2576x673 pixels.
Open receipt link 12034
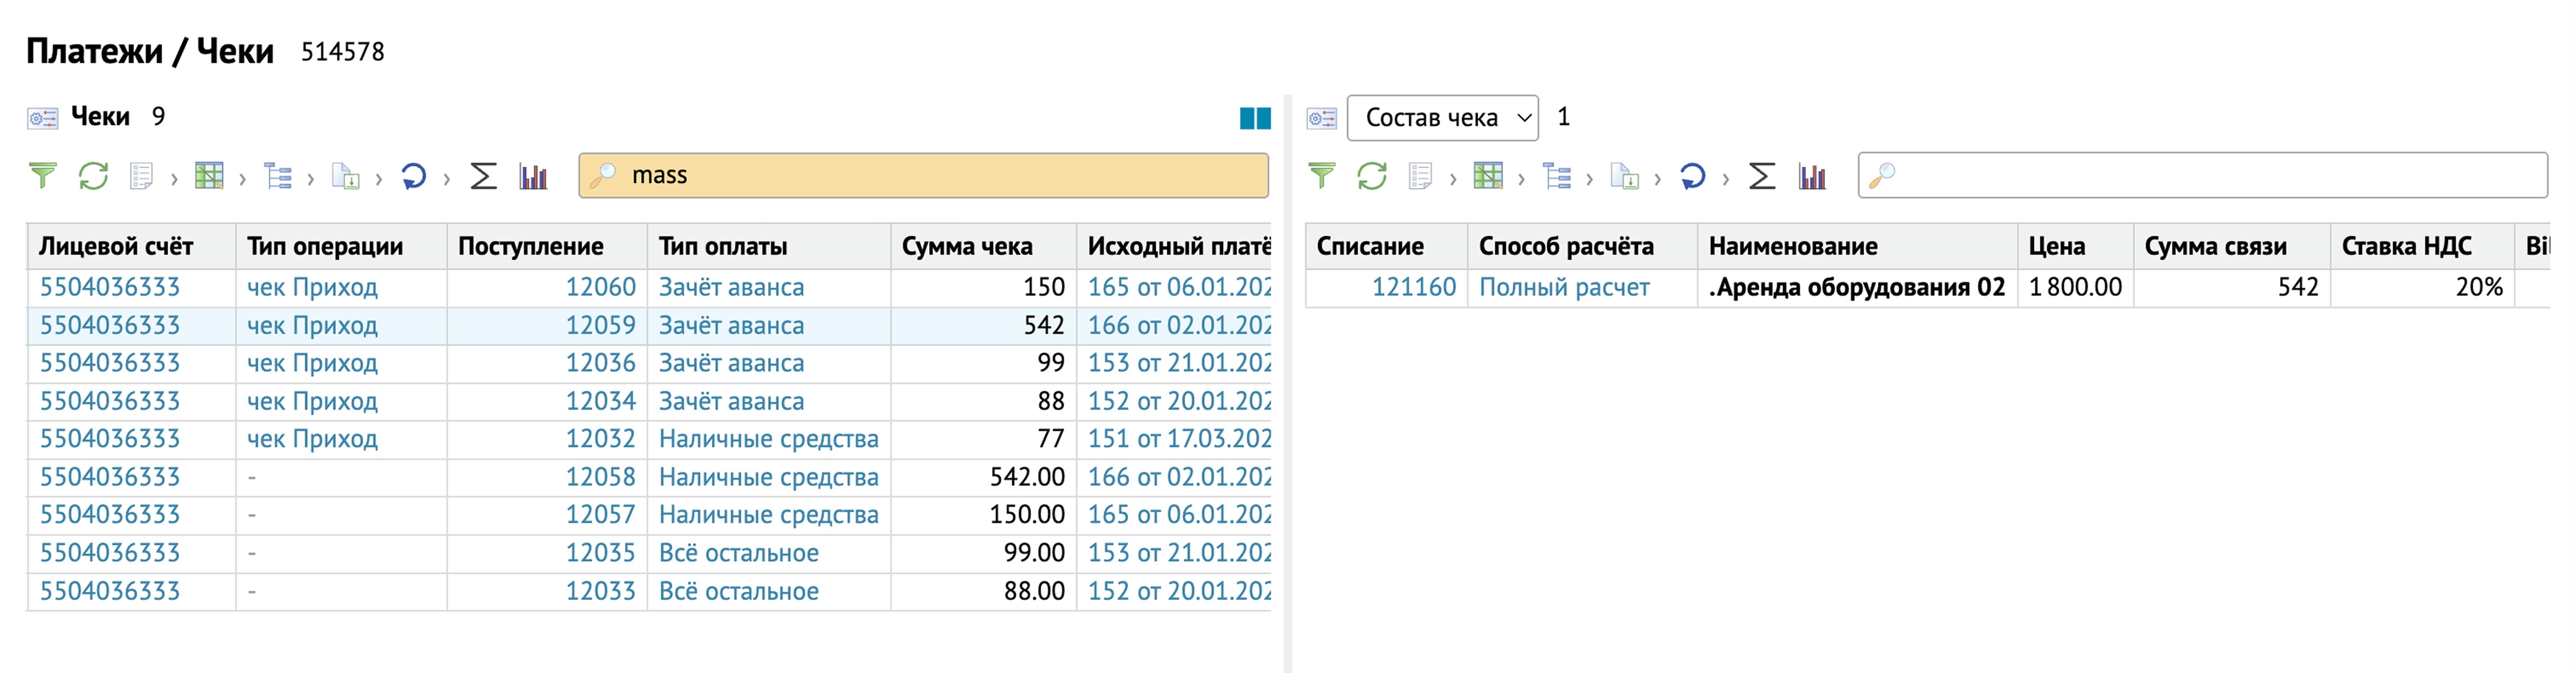click(600, 401)
